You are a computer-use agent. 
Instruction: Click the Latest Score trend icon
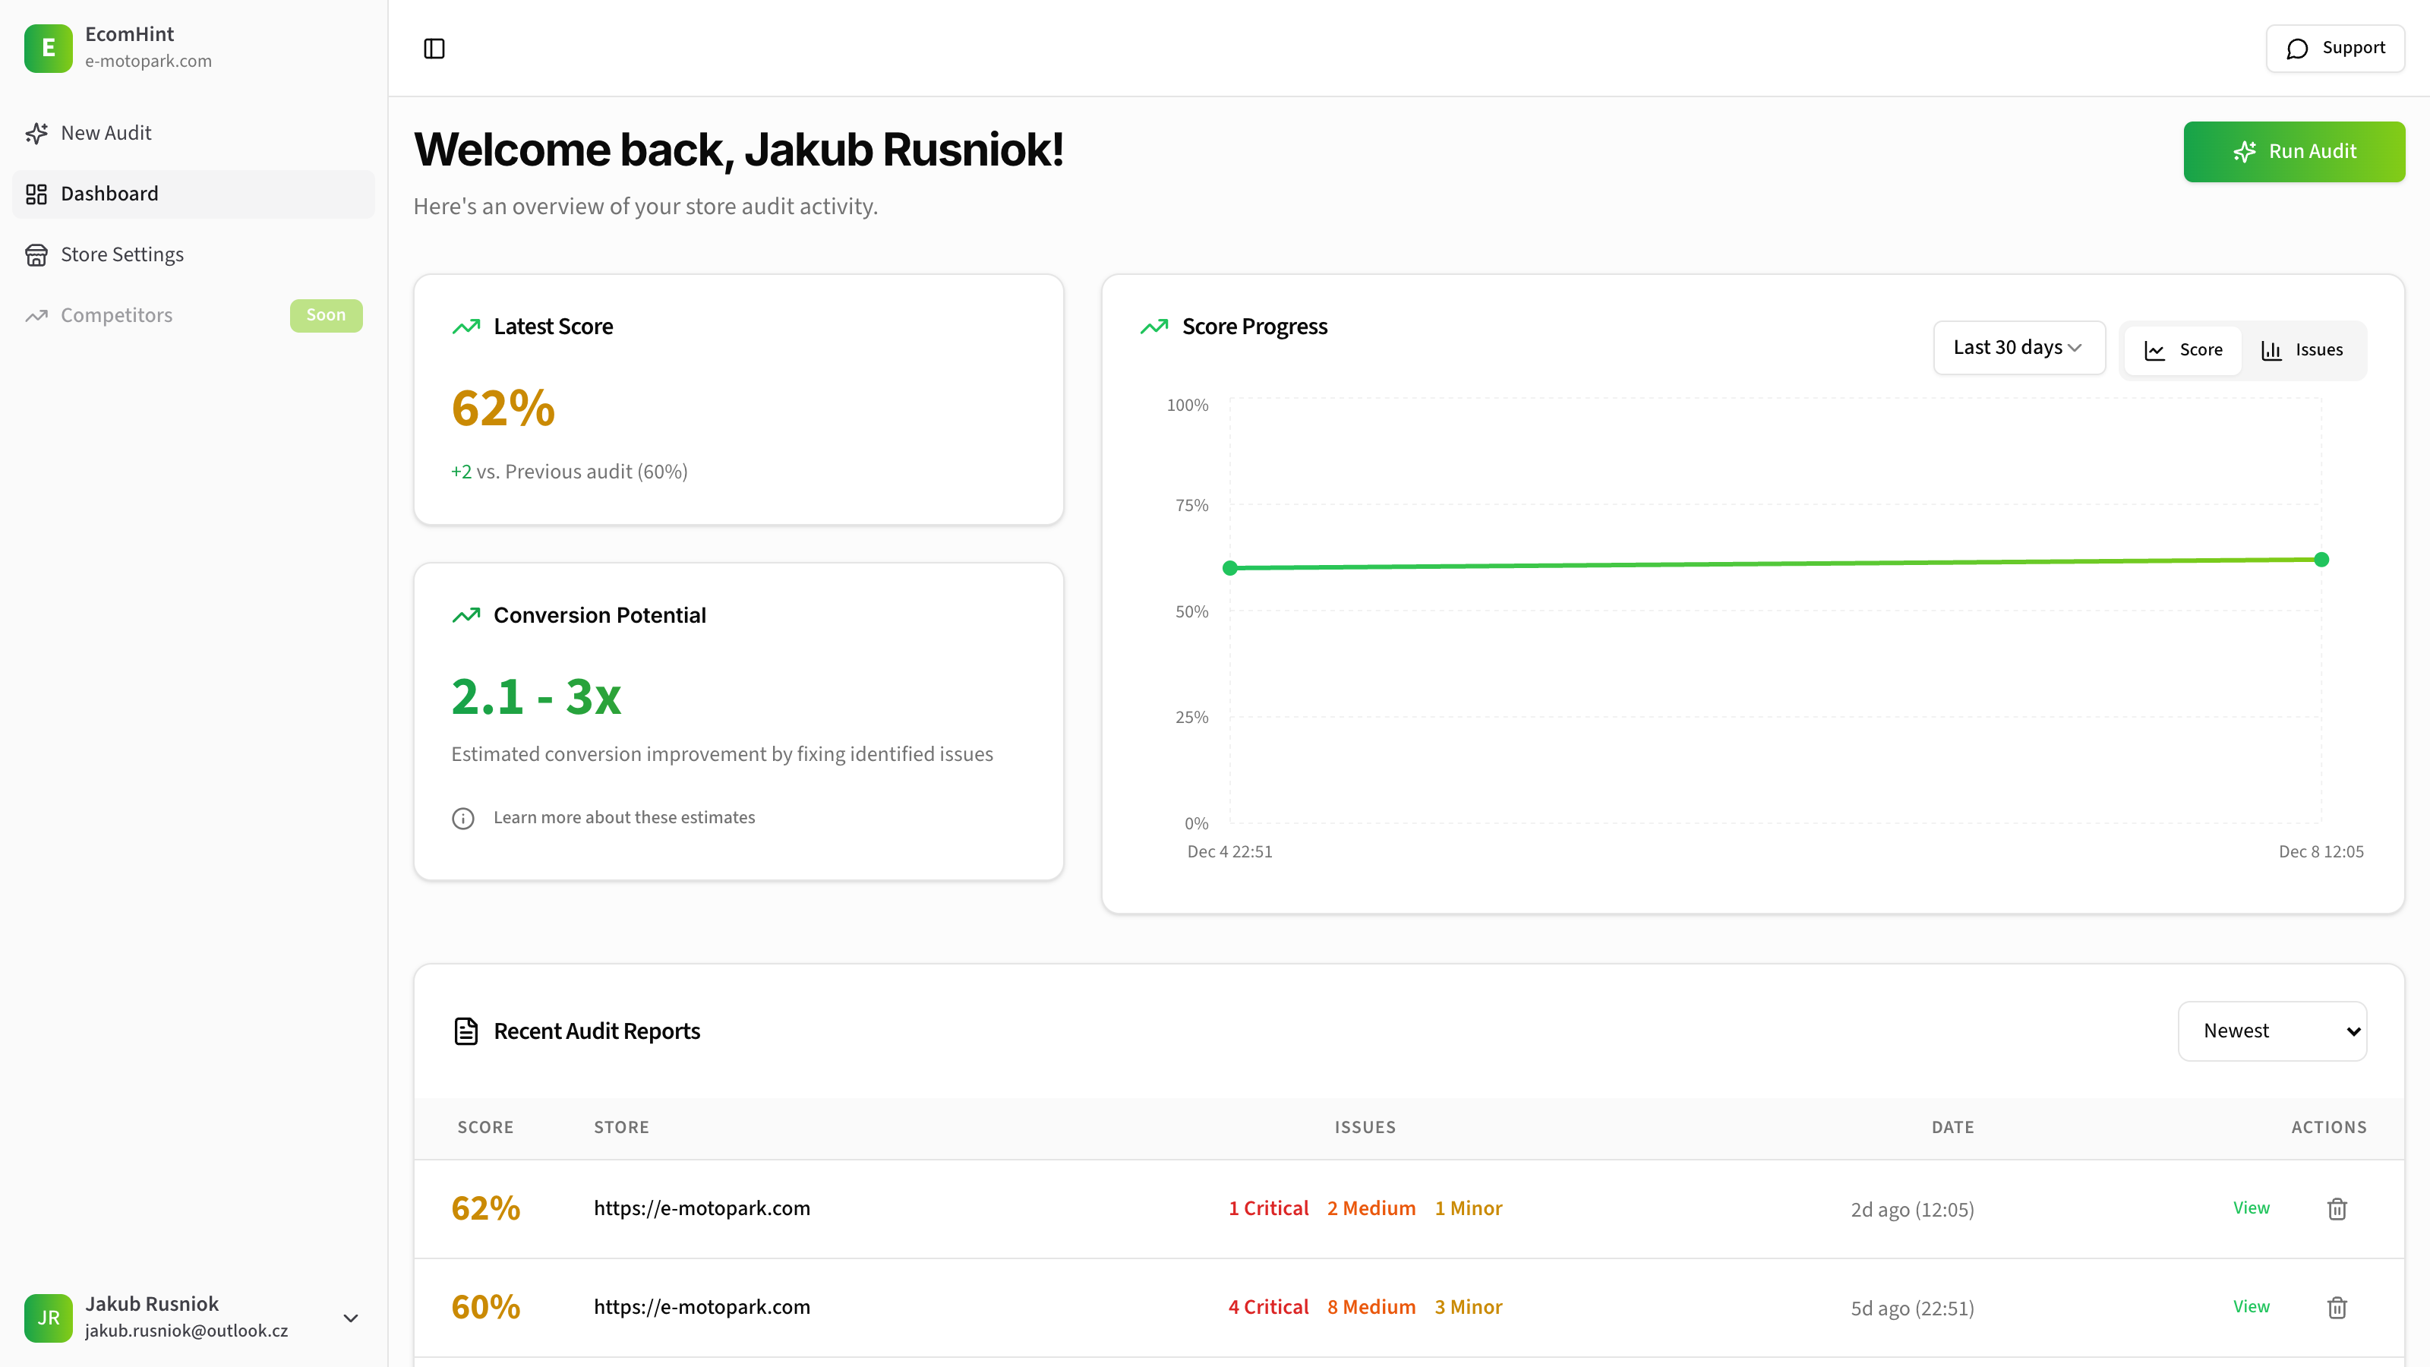466,327
